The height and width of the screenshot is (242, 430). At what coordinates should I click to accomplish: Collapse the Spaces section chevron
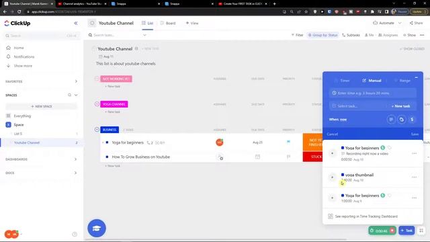point(76,95)
